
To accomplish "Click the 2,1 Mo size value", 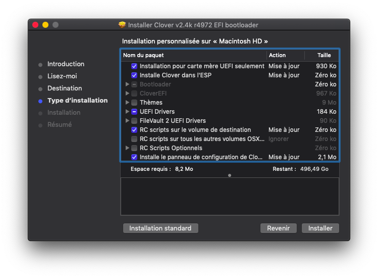I will 327,157.
